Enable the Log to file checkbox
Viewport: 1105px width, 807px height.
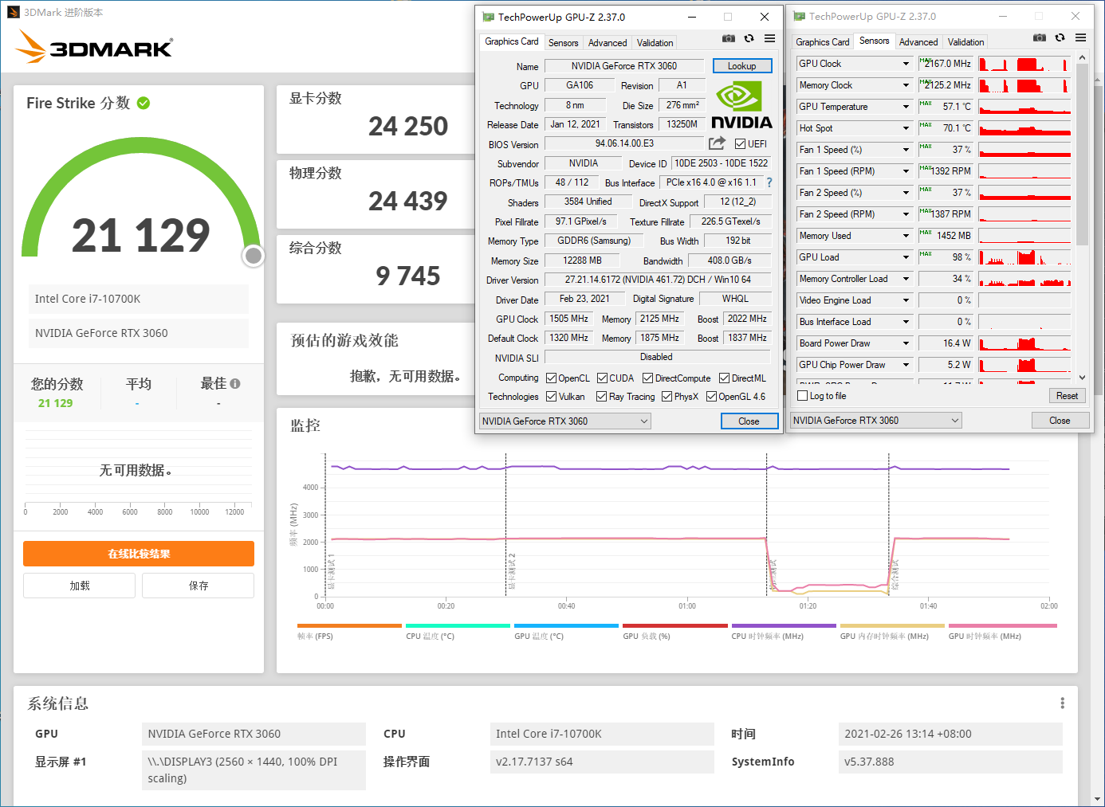803,396
